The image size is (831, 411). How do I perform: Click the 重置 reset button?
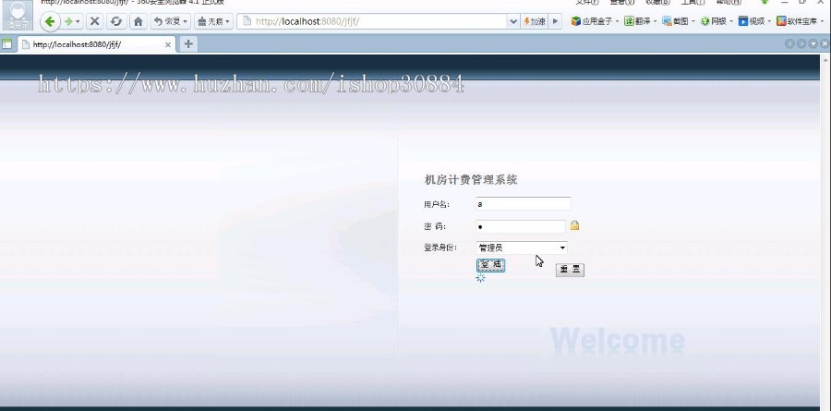tap(571, 270)
